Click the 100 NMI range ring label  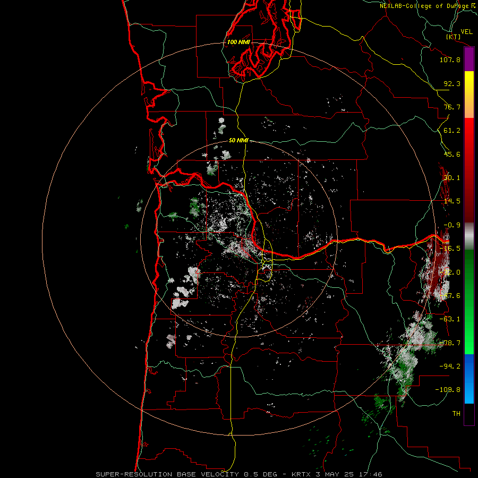[238, 42]
